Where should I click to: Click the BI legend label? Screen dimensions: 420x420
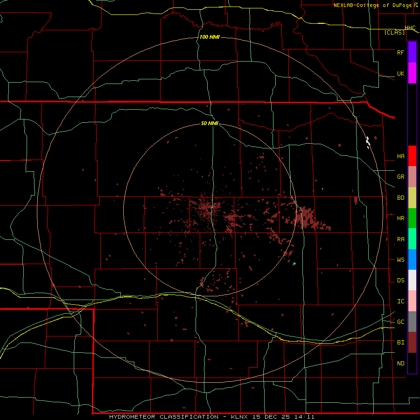401,343
